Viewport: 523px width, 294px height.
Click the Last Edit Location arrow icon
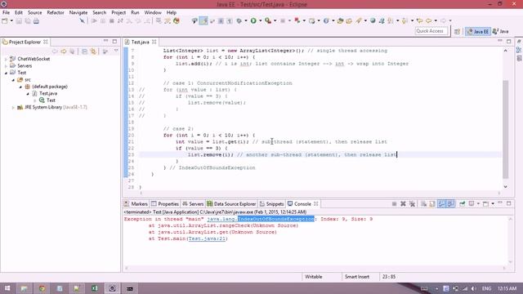[419, 20]
